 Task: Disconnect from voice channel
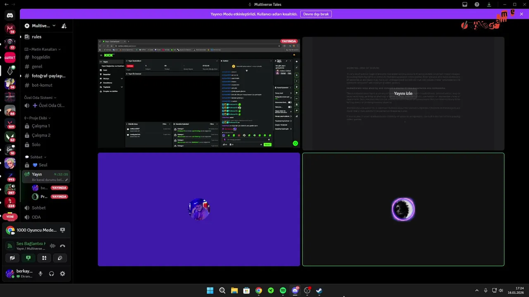coord(62,246)
